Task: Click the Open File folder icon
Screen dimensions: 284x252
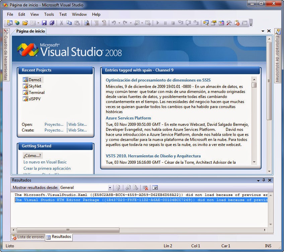Action: click(x=25, y=23)
